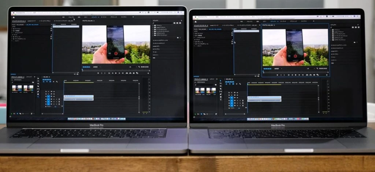Toggle V1 sync lock on left laptop
The width and height of the screenshot is (375, 172).
tap(51, 96)
